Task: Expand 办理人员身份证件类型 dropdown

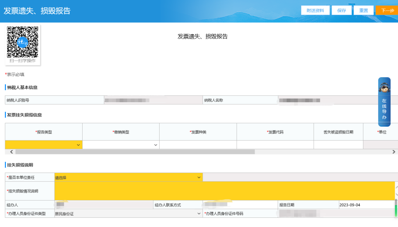Action: click(128, 213)
